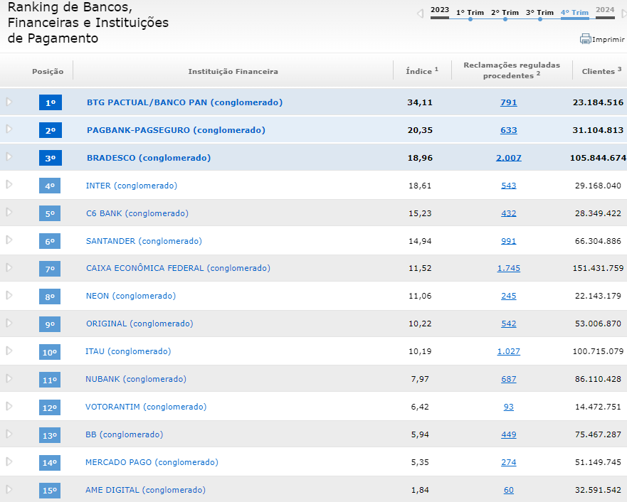The height and width of the screenshot is (502, 627).
Task: Click complaints count 449 for BB
Action: click(509, 434)
